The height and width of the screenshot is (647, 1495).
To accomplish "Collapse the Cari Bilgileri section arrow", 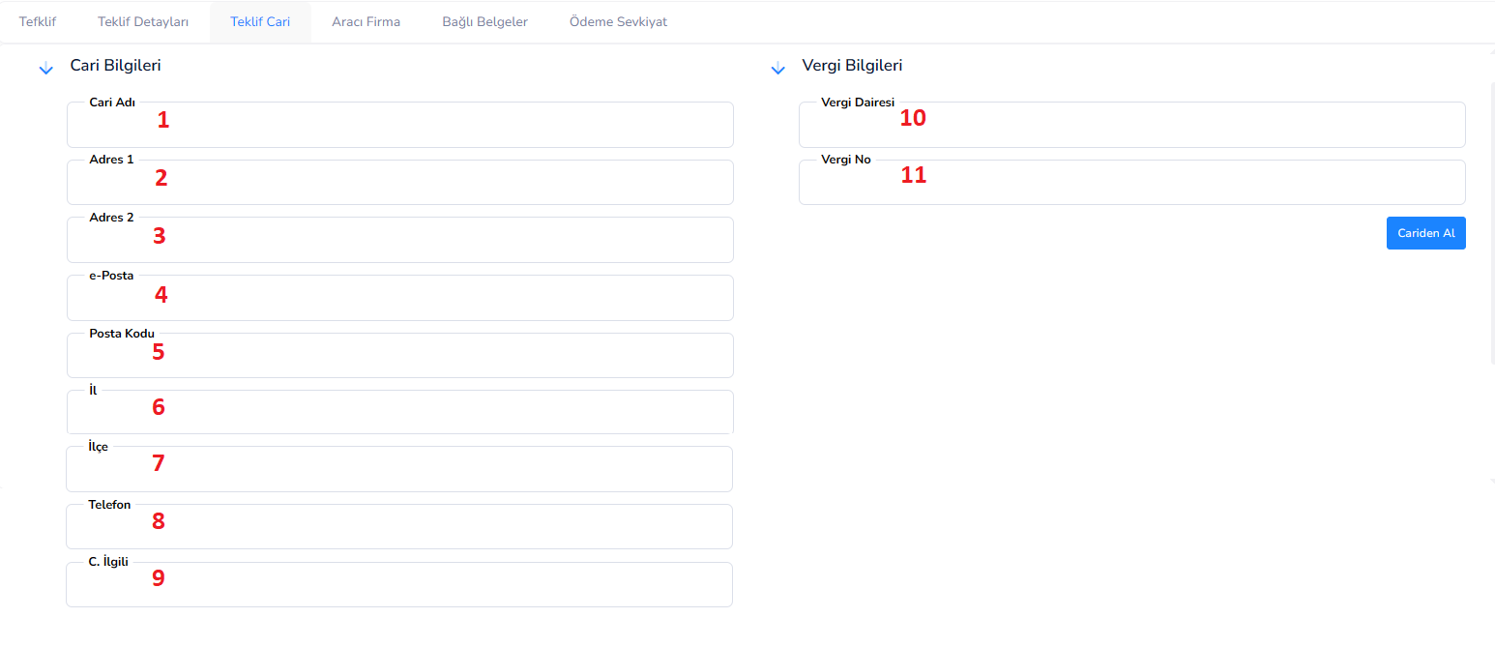I will [x=45, y=69].
